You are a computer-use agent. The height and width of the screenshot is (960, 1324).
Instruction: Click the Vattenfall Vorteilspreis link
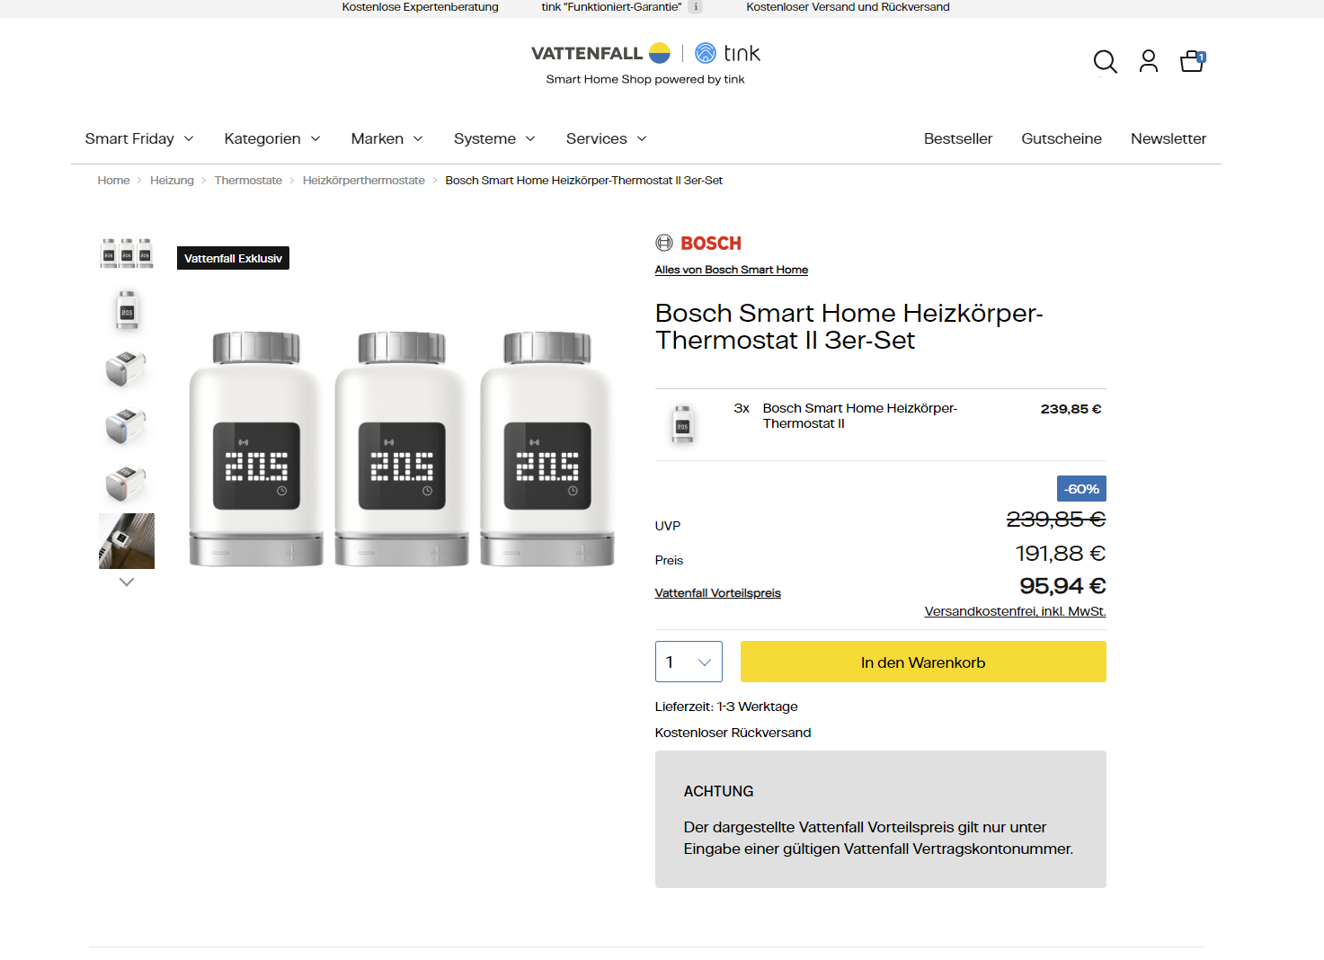[x=718, y=593]
